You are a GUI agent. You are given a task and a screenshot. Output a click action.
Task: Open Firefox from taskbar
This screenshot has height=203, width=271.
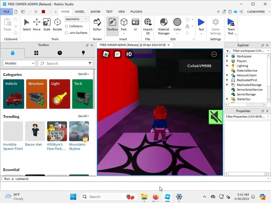(156, 197)
